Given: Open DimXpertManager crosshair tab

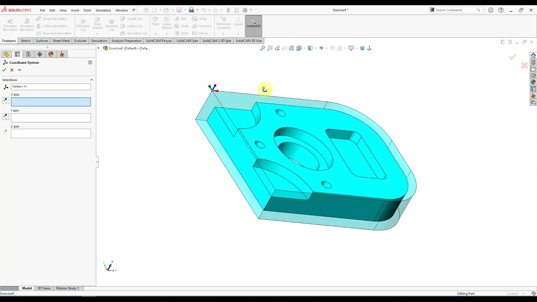Looking at the screenshot, I should click(40, 54).
